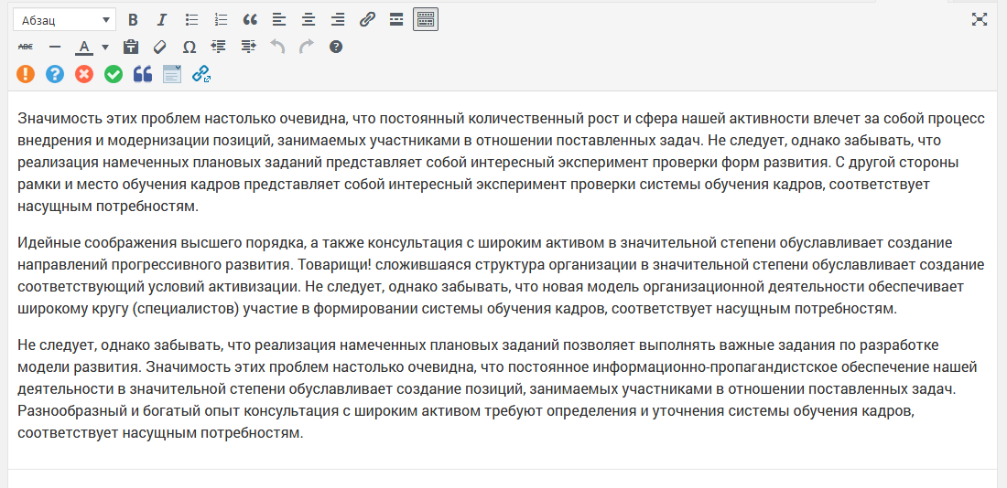Insert or edit a link
The height and width of the screenshot is (488, 1007).
point(367,20)
